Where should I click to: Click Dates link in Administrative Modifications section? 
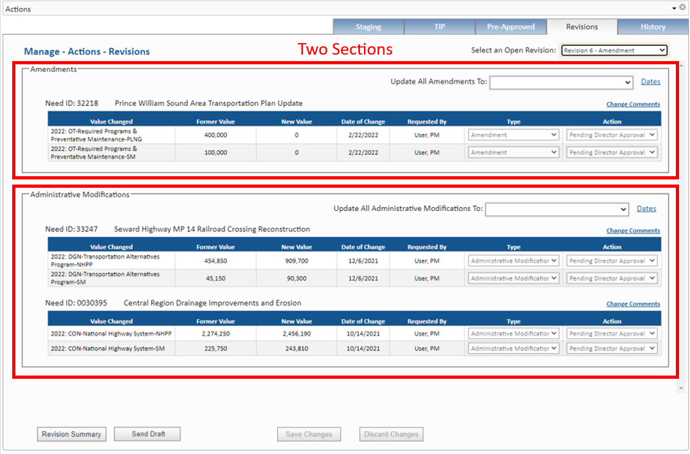pos(646,208)
